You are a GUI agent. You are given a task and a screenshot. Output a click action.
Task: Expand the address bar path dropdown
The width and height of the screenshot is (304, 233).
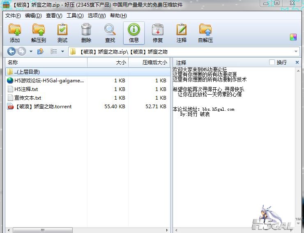[296, 51]
